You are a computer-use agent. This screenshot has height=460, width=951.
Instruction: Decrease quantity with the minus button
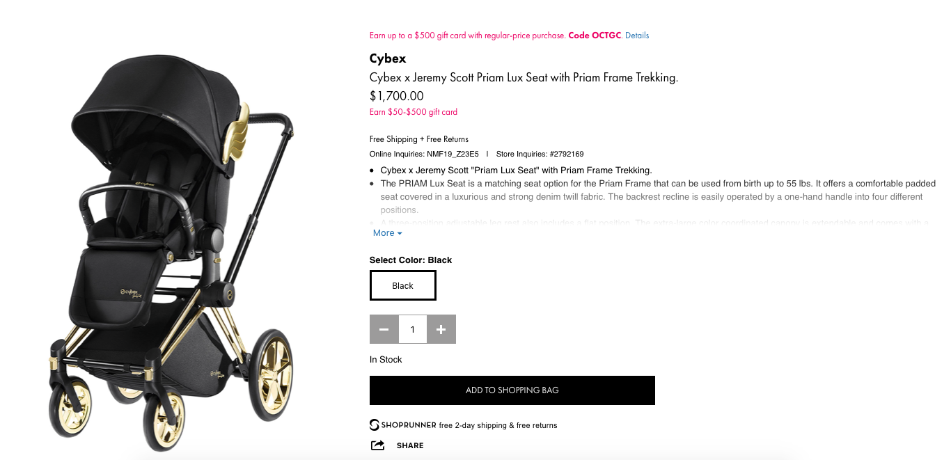pos(384,329)
